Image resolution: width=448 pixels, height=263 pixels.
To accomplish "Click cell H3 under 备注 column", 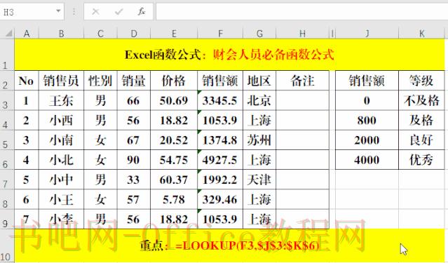I will coord(303,100).
